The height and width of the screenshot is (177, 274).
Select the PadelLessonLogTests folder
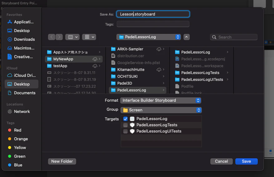point(202,73)
